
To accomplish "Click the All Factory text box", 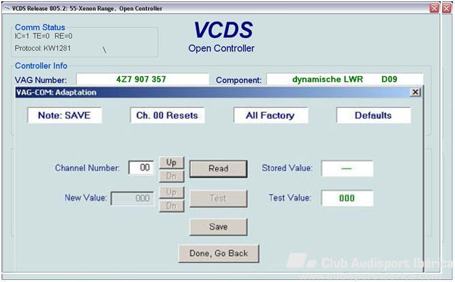I will (x=270, y=116).
